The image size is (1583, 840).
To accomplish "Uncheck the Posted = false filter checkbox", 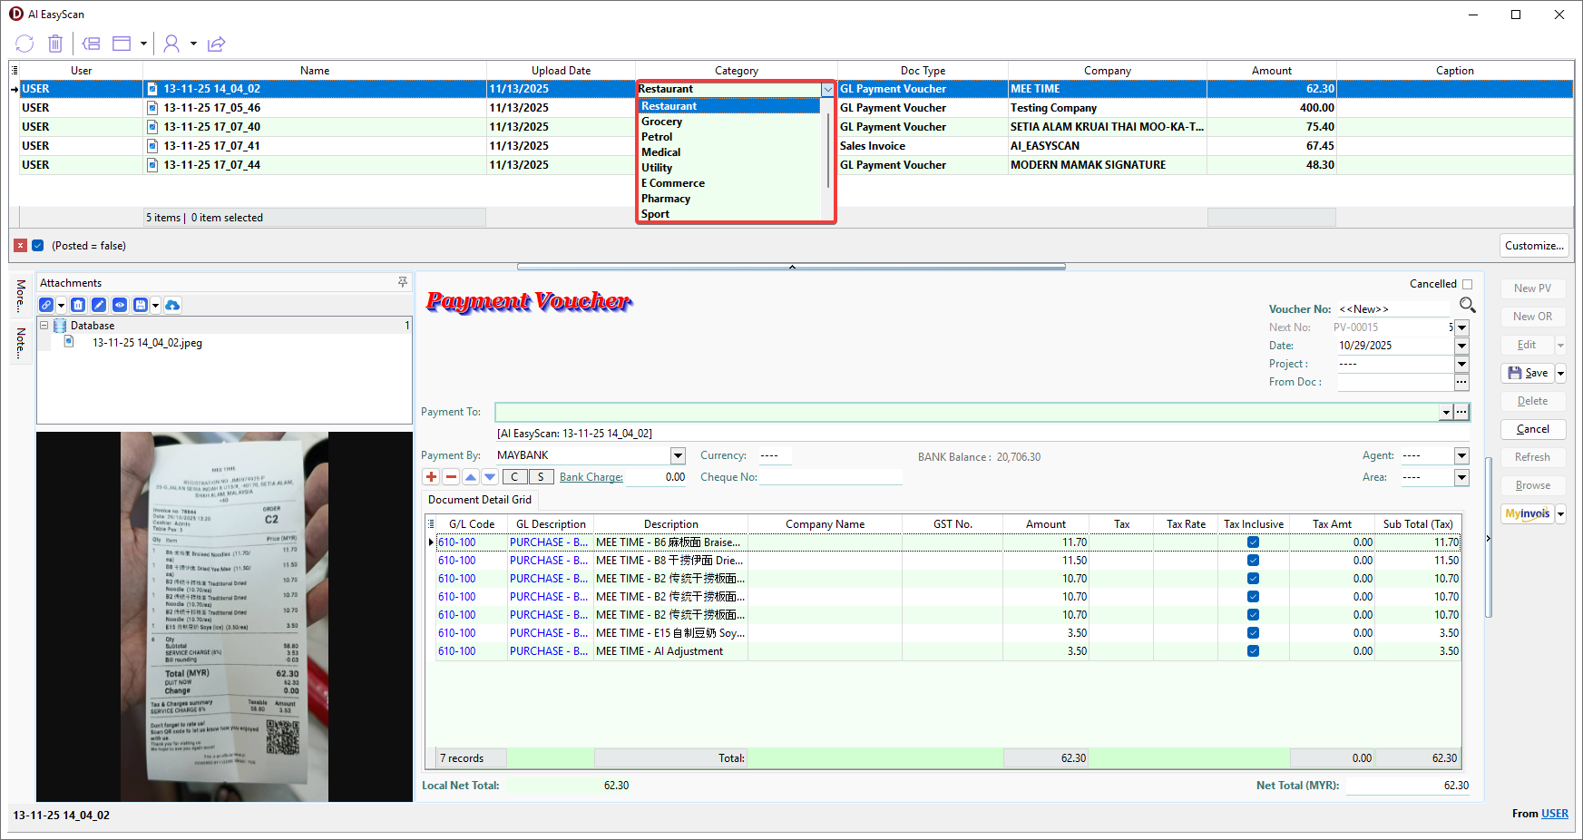I will 38,246.
